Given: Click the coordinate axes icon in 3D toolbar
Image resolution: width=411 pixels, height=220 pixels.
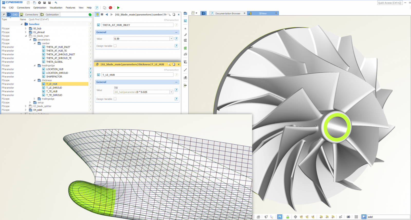Looking at the screenshot, I should pos(272,217).
